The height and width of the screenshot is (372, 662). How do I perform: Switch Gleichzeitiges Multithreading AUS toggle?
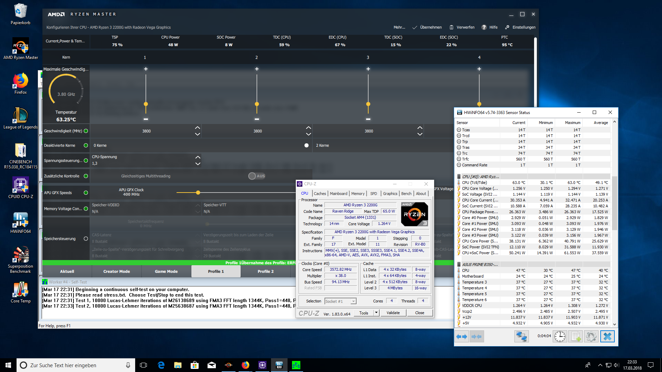257,176
